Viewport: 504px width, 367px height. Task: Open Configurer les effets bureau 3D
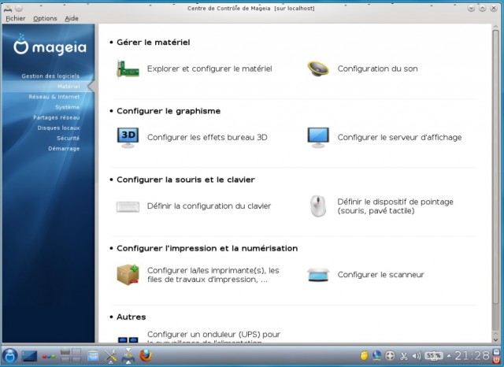(x=207, y=137)
